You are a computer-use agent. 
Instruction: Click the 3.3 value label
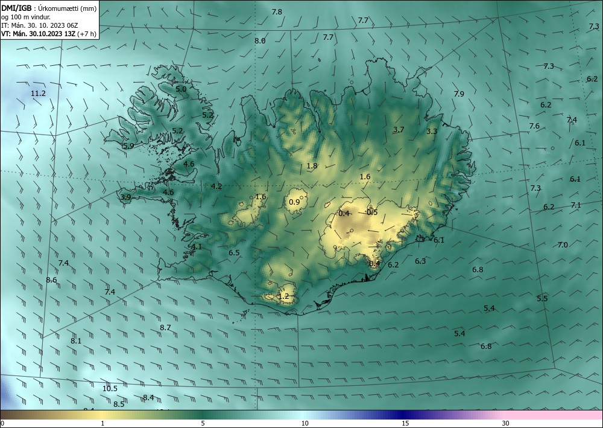(x=432, y=131)
